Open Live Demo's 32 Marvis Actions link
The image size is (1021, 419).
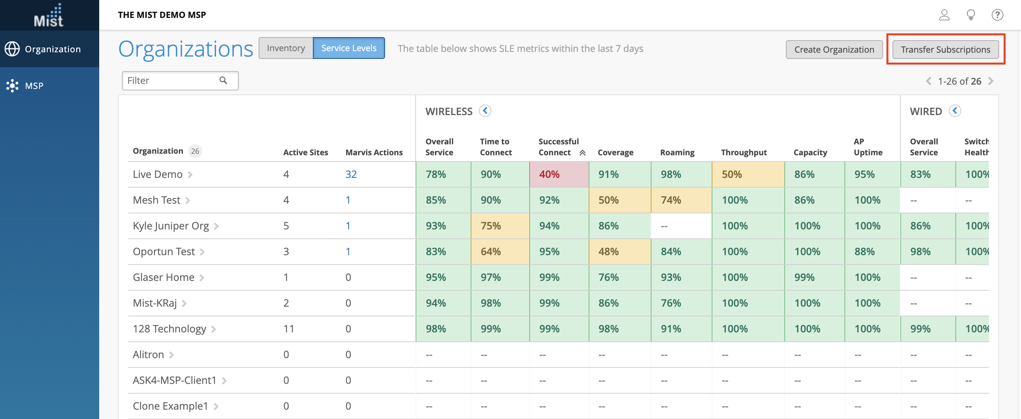tap(351, 174)
